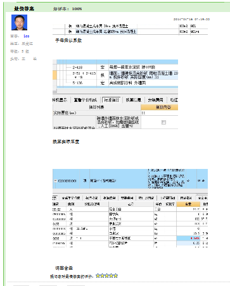
Task: Select the 综合工日 row in the material table
Action: pos(130,209)
